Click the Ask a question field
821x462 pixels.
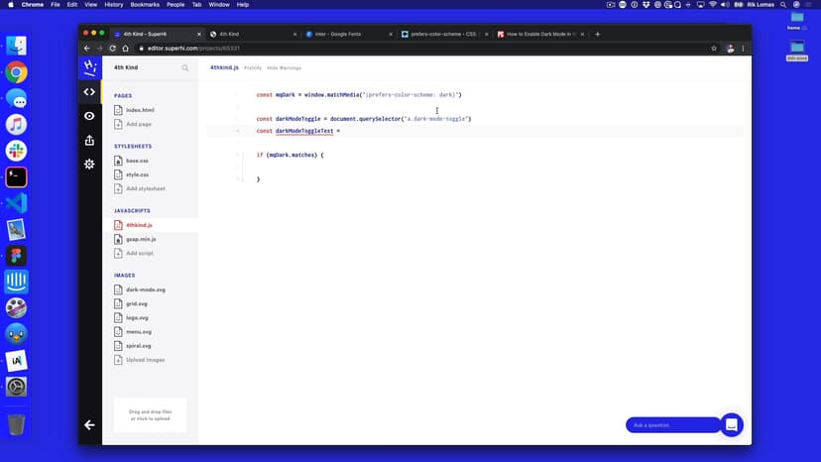[x=673, y=424]
